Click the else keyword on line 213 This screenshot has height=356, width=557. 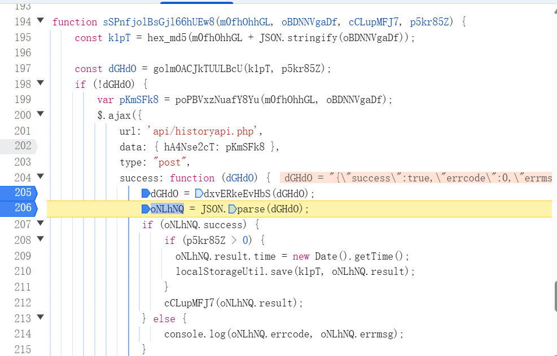click(x=164, y=318)
